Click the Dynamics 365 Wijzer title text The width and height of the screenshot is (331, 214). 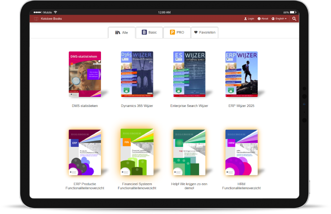[x=137, y=106]
